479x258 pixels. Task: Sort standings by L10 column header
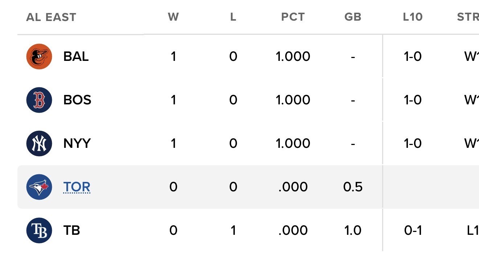point(413,17)
